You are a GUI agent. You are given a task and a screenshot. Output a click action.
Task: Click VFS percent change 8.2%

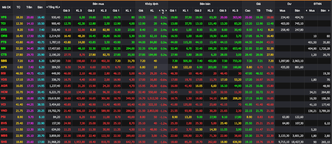click(x=164, y=17)
